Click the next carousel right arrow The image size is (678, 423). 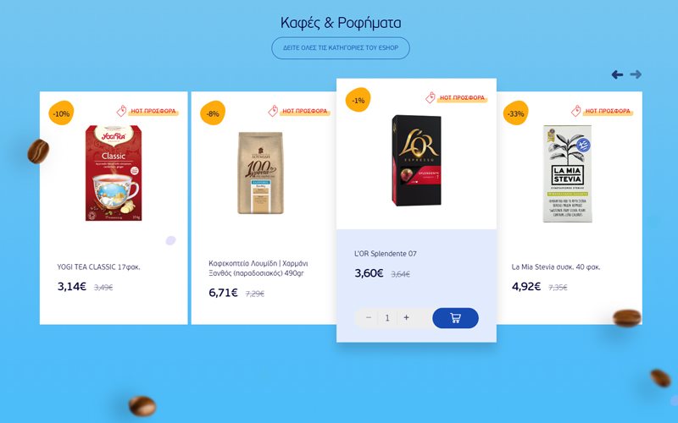tap(636, 74)
